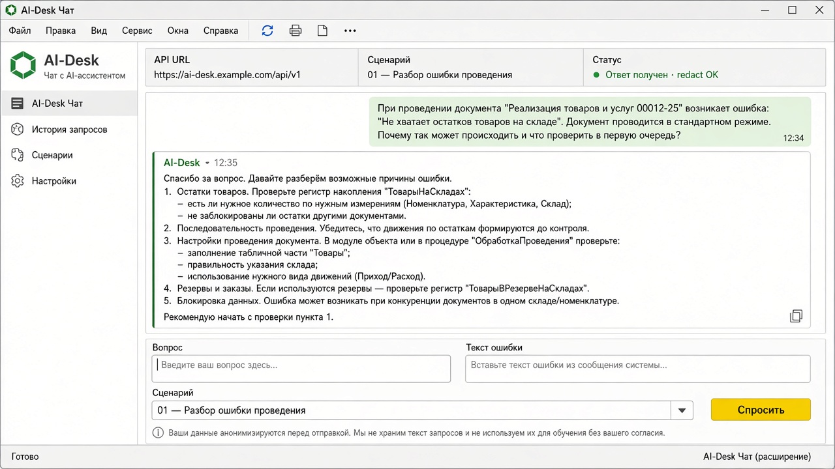
Task: Go to Сценарии section in sidebar
Action: [68, 155]
